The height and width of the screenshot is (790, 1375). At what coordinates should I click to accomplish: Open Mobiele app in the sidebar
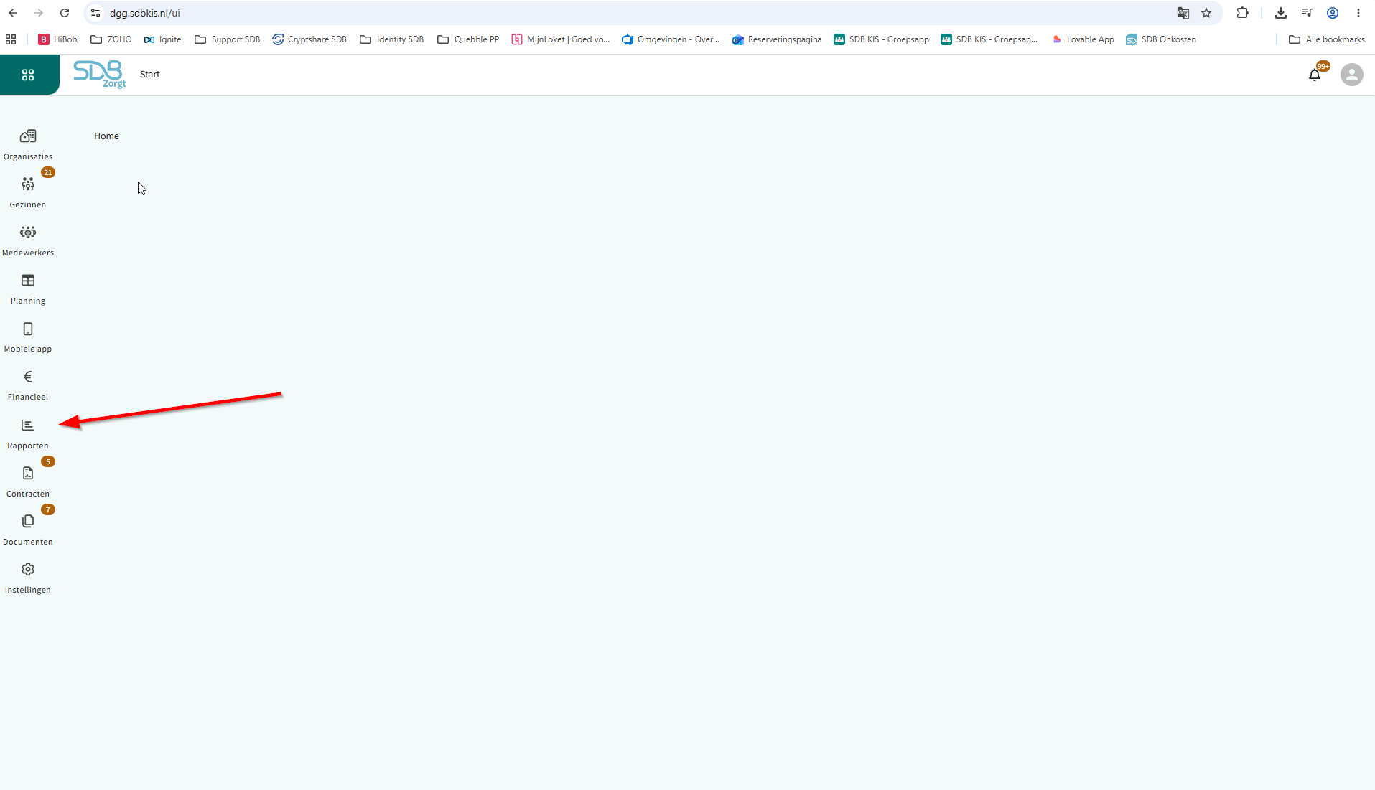coord(28,337)
